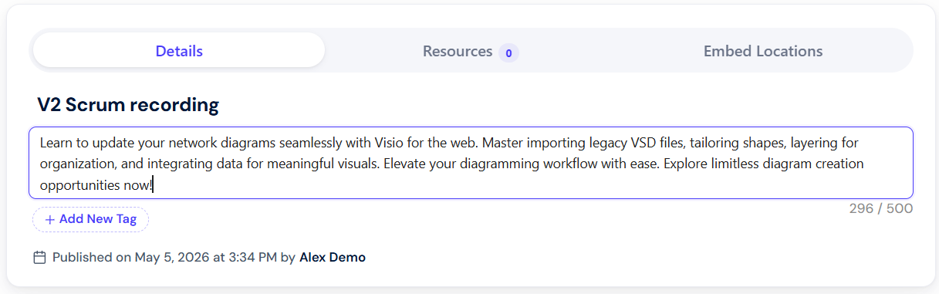Click the Resources count badge showing 0

(x=508, y=52)
